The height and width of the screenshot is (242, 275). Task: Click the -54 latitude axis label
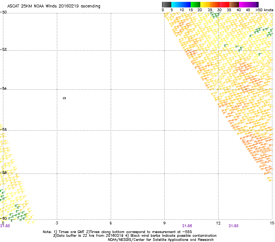click(3, 88)
